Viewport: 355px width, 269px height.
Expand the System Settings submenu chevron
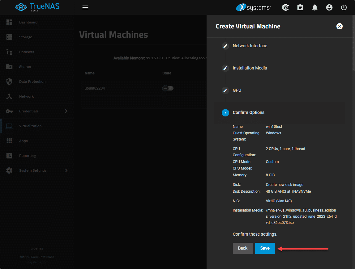click(66, 170)
